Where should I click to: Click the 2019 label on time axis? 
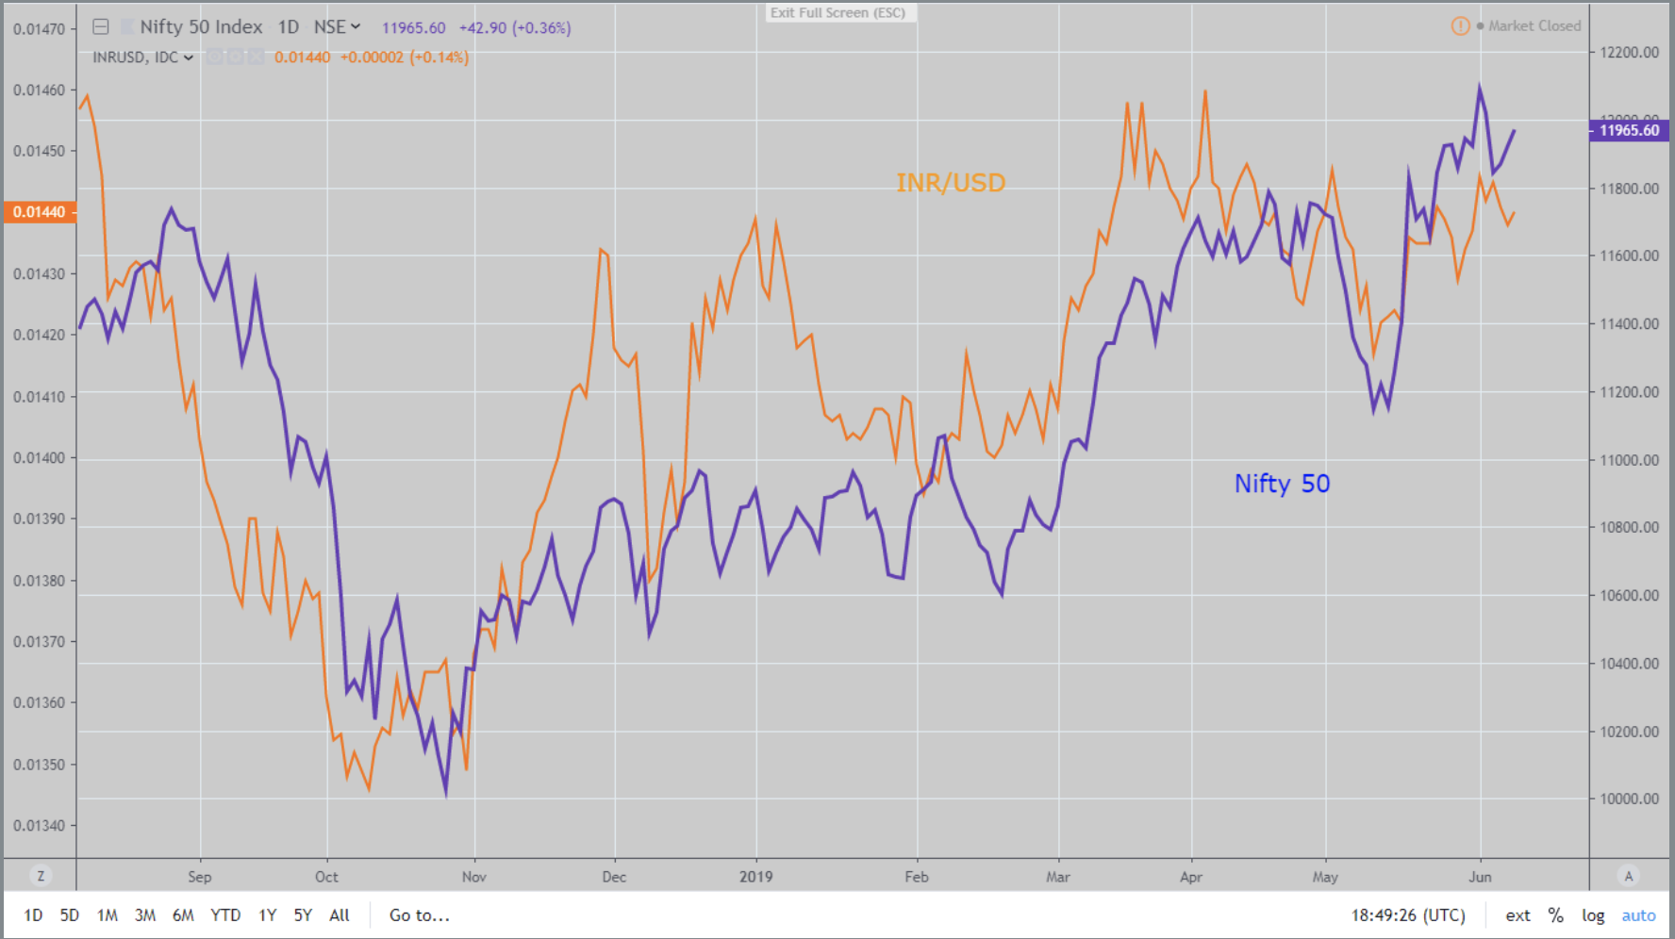755,877
